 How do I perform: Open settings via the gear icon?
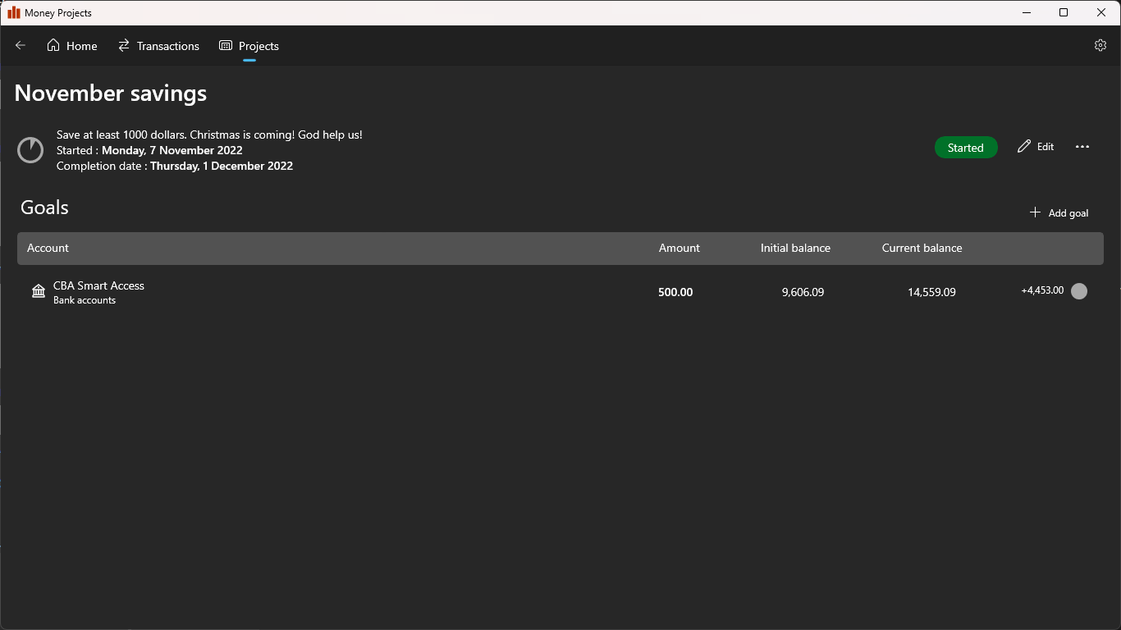[x=1100, y=46]
